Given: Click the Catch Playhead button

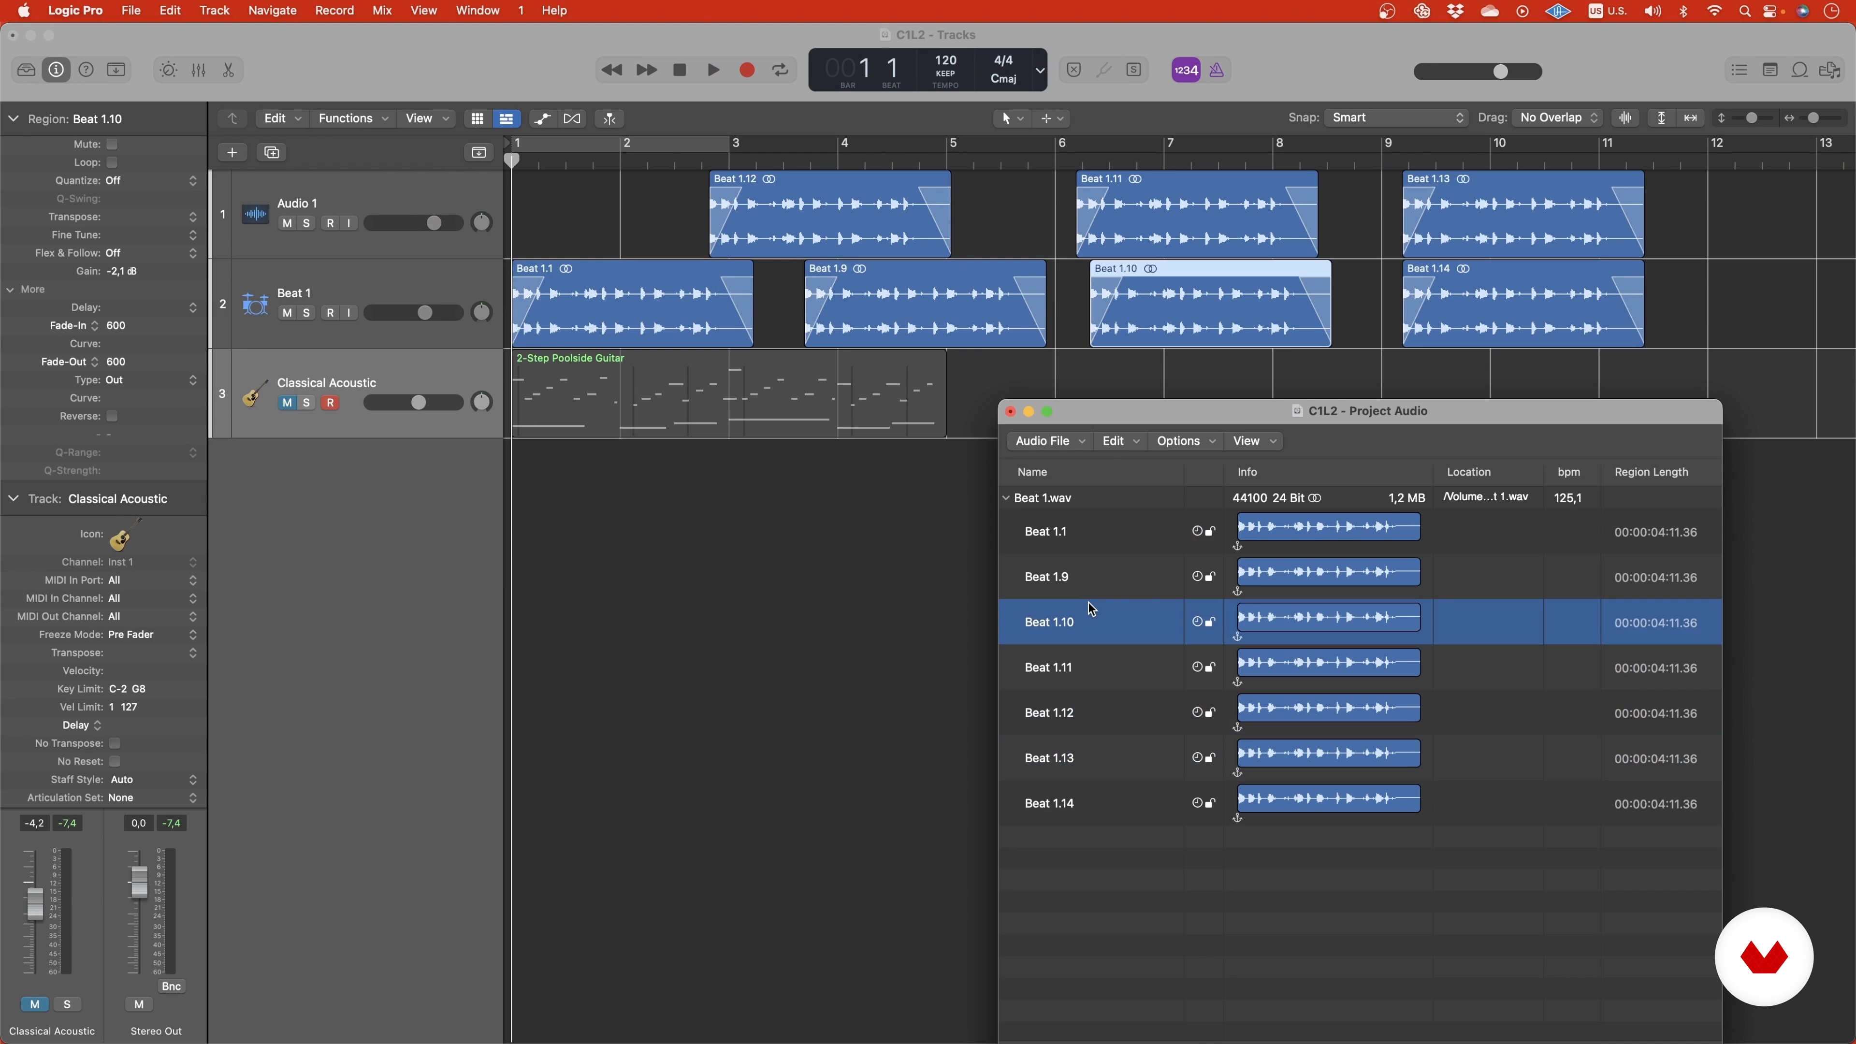Looking at the screenshot, I should click(x=609, y=118).
